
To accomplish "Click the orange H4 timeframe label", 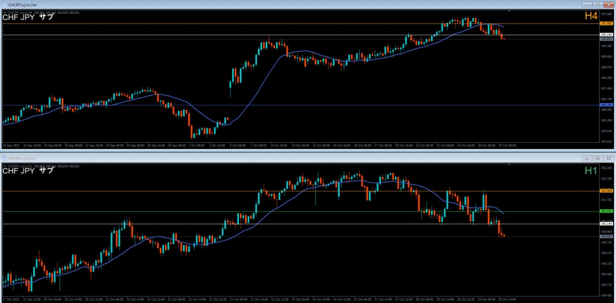I will pos(591,17).
